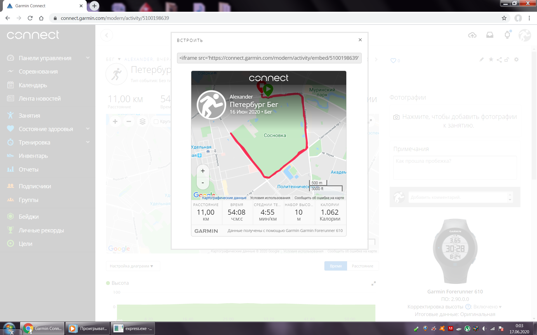537x335 pixels.
Task: Open Personal Records in sidebar
Action: click(x=41, y=230)
